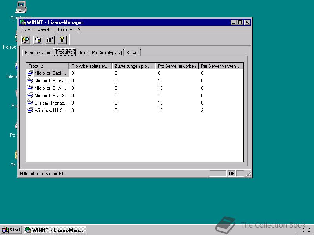Maximize the Lizenz-Manager window
This screenshot has width=314, height=235.
click(x=240, y=22)
